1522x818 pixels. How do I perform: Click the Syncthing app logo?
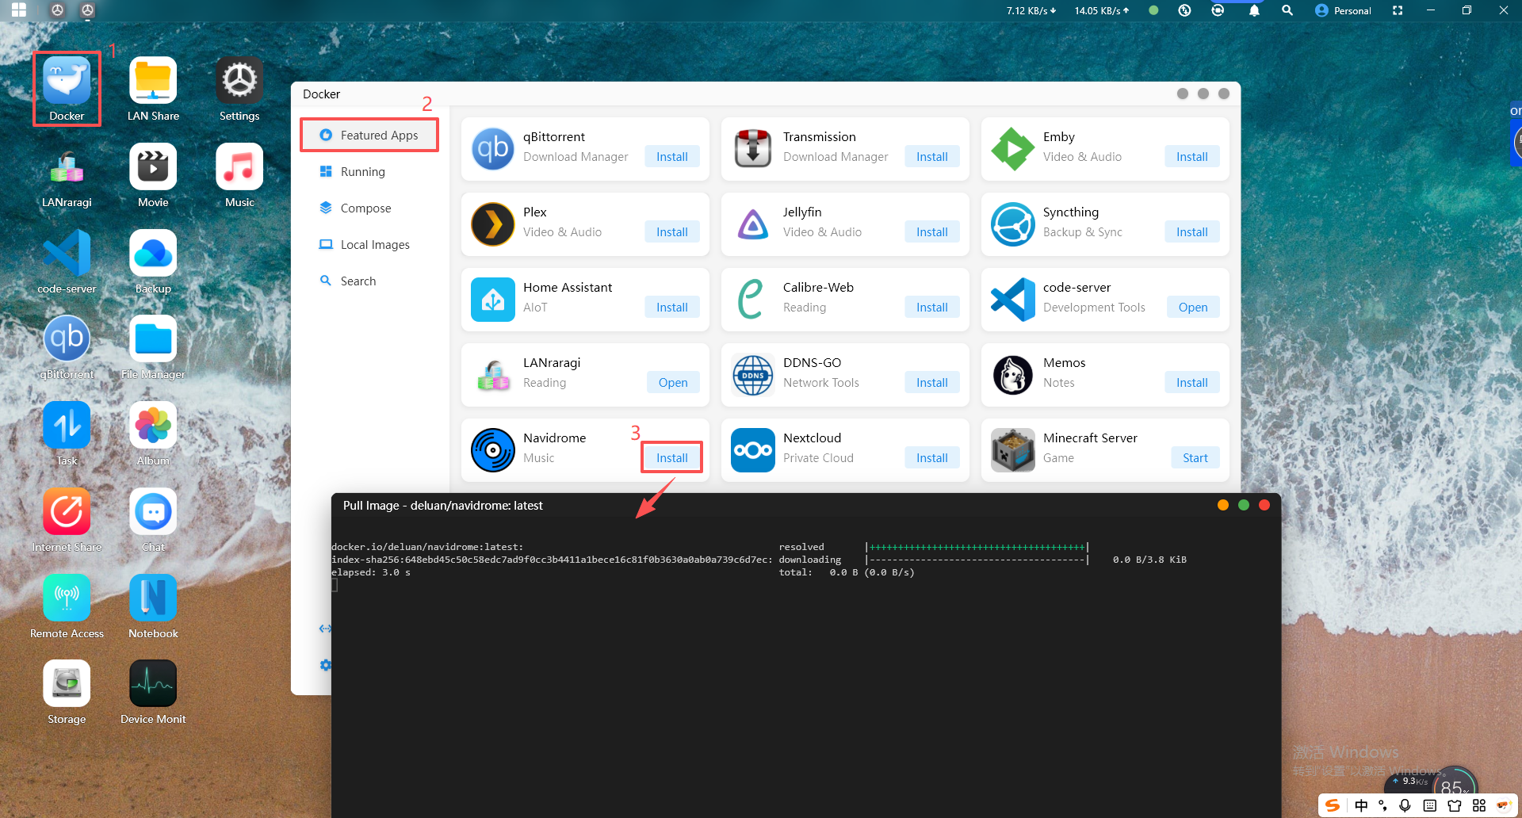click(1013, 224)
